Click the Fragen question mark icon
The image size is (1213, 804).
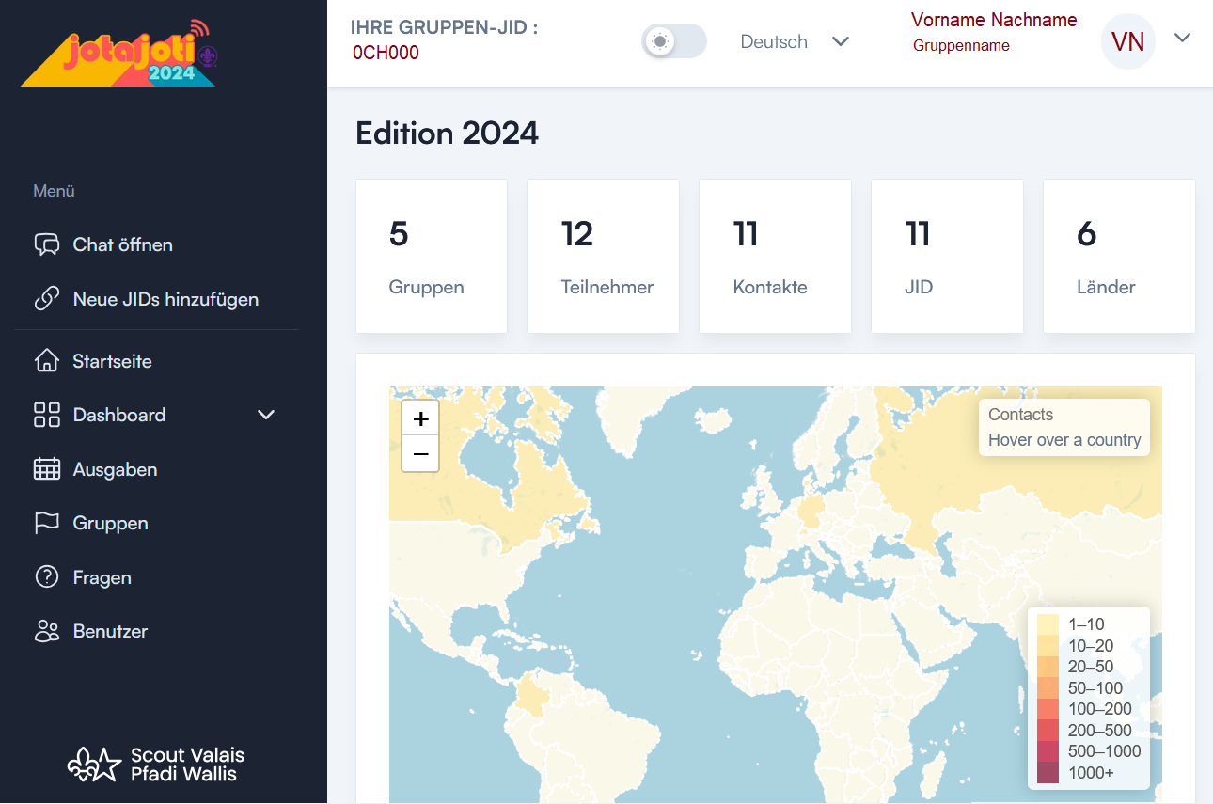click(47, 576)
